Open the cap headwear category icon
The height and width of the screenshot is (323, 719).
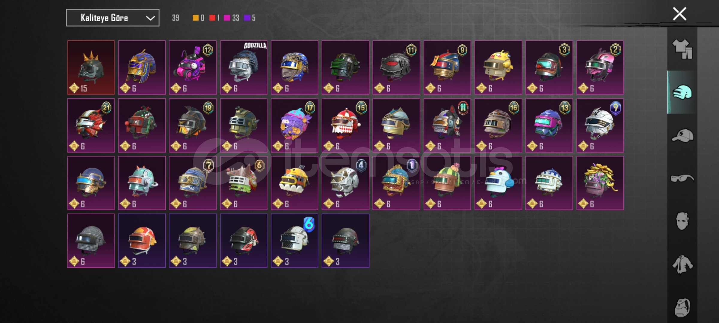pos(682,135)
